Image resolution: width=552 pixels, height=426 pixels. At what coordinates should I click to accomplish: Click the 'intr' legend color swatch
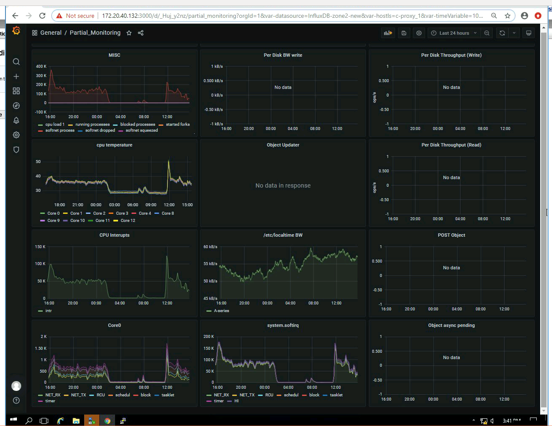[40, 311]
